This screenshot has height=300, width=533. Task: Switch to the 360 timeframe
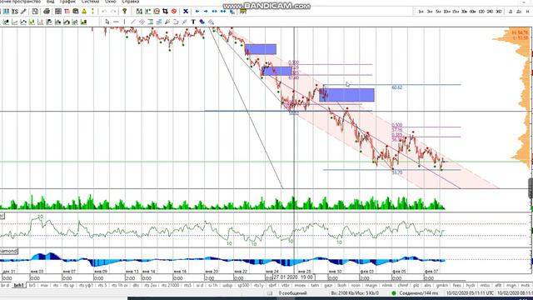click(498, 12)
